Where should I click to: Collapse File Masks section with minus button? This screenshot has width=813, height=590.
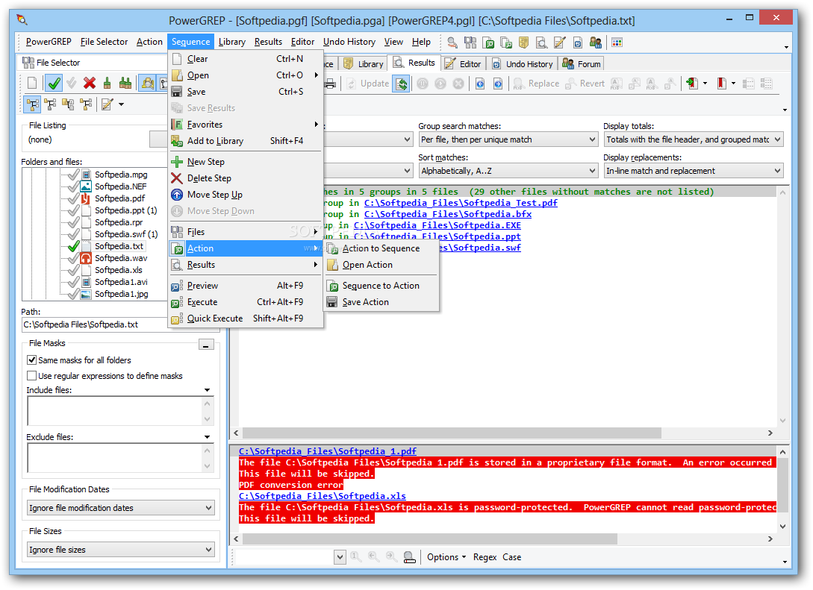206,345
